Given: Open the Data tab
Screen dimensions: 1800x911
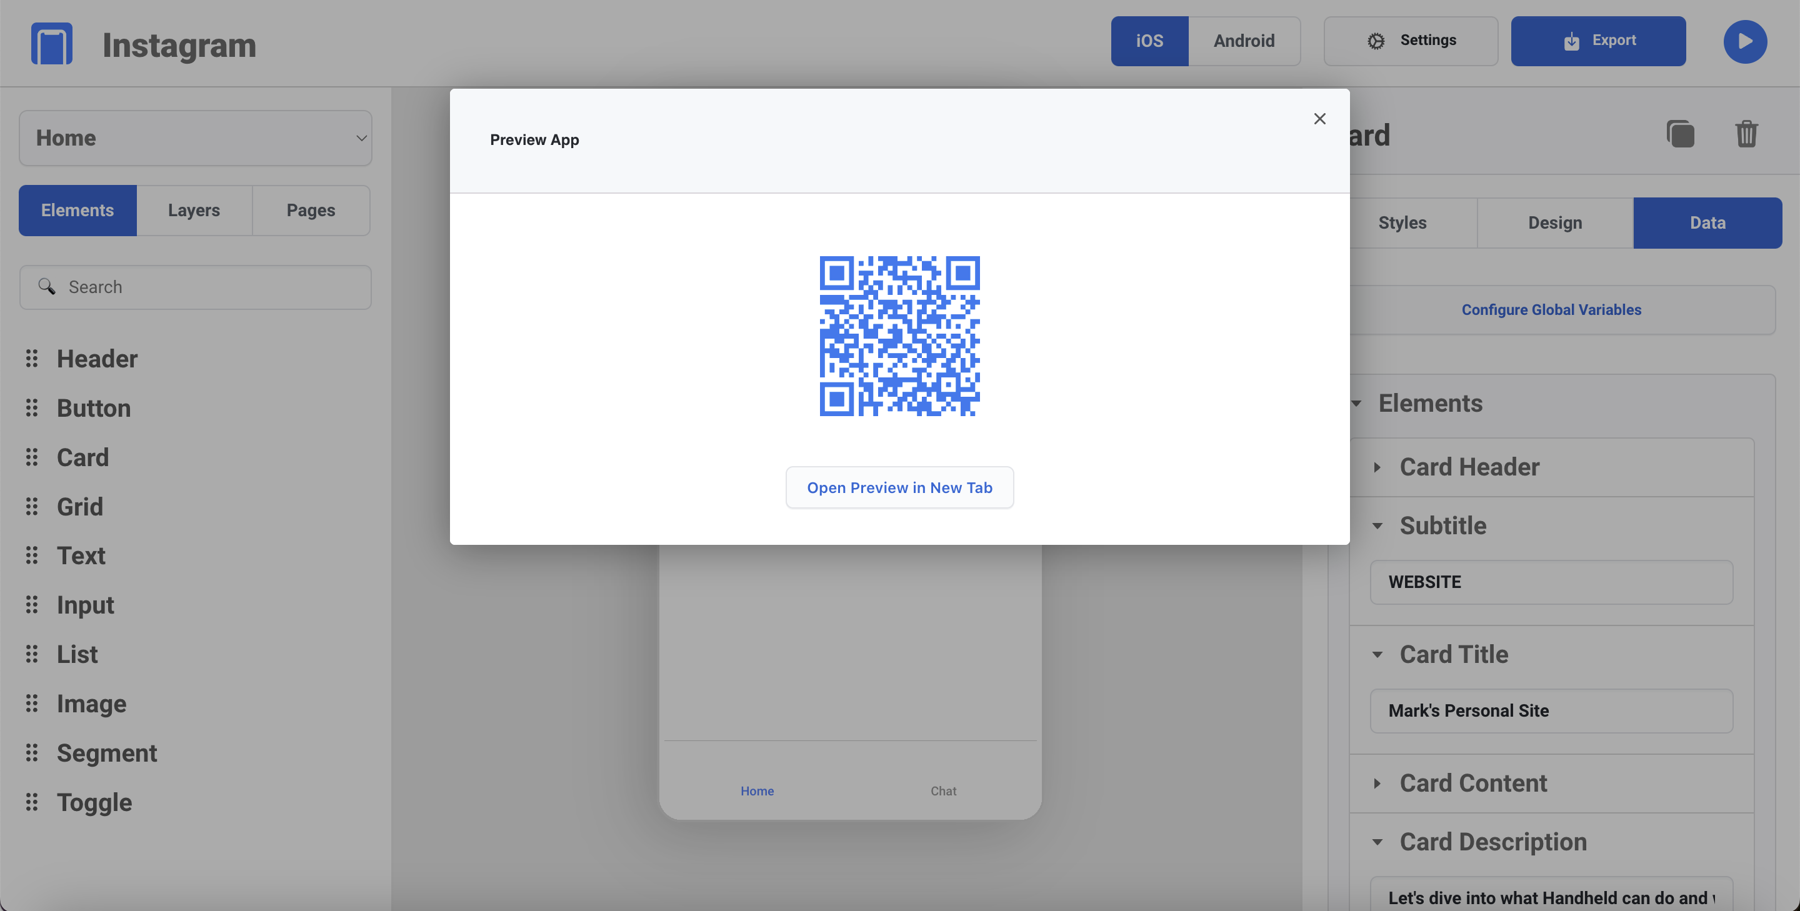Looking at the screenshot, I should tap(1707, 223).
